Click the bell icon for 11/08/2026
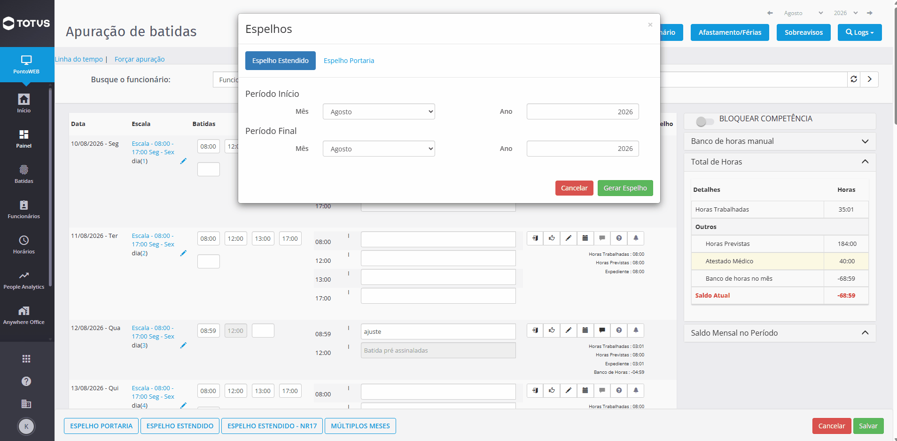The width and height of the screenshot is (897, 441). 636,238
